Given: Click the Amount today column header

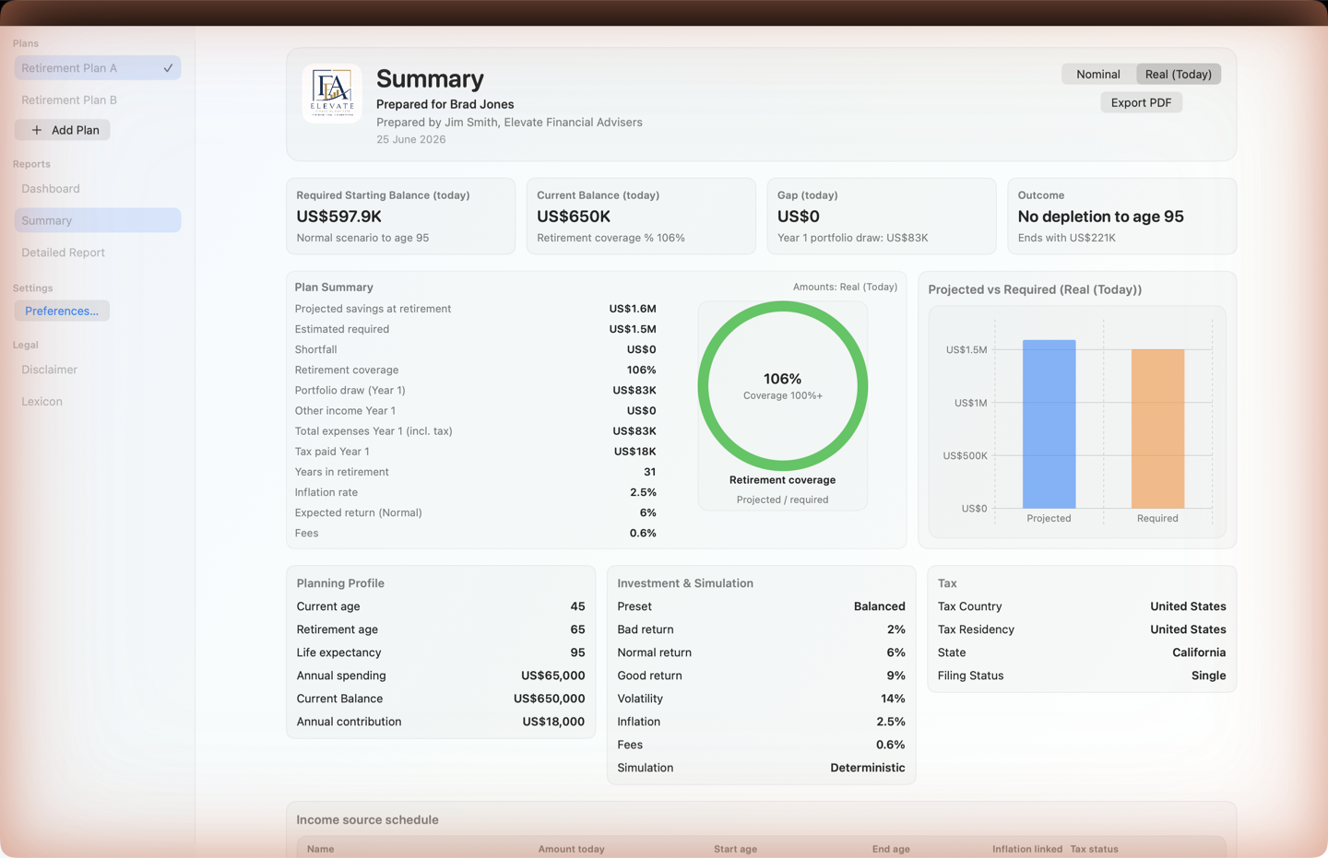Looking at the screenshot, I should point(571,849).
